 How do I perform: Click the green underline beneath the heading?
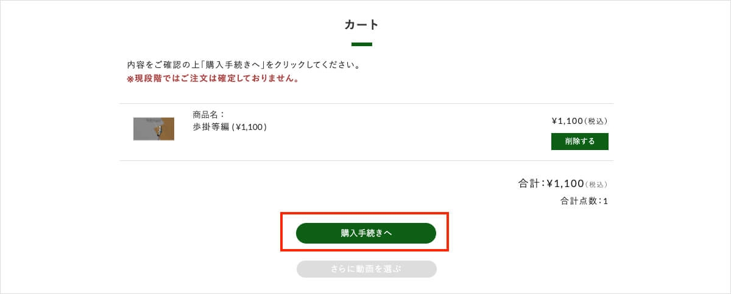pyautogui.click(x=362, y=44)
